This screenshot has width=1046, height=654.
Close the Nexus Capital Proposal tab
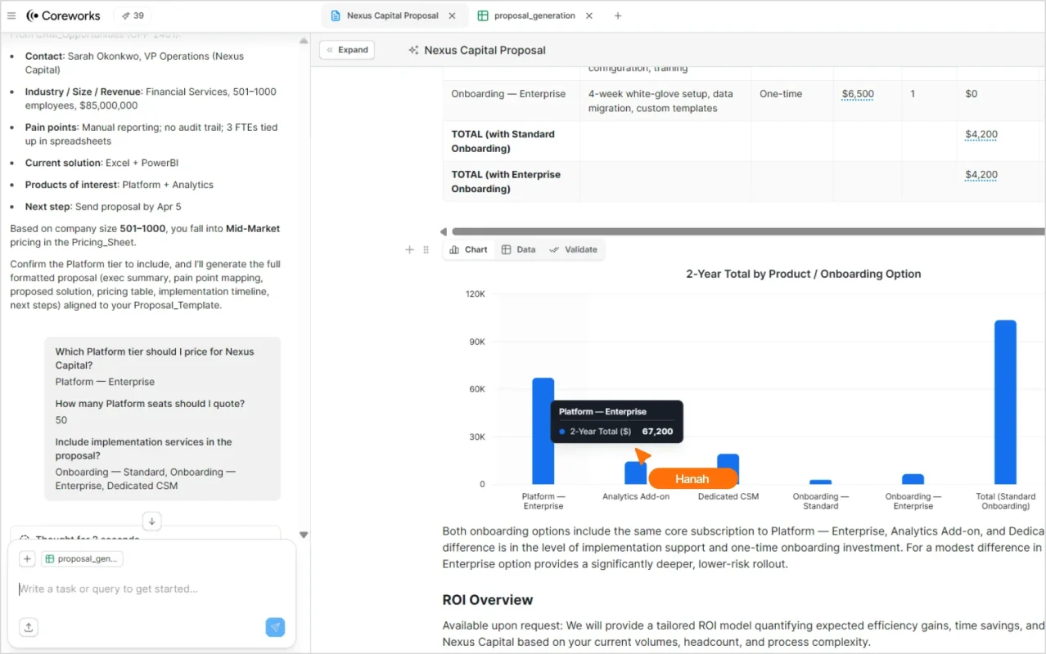(x=452, y=16)
